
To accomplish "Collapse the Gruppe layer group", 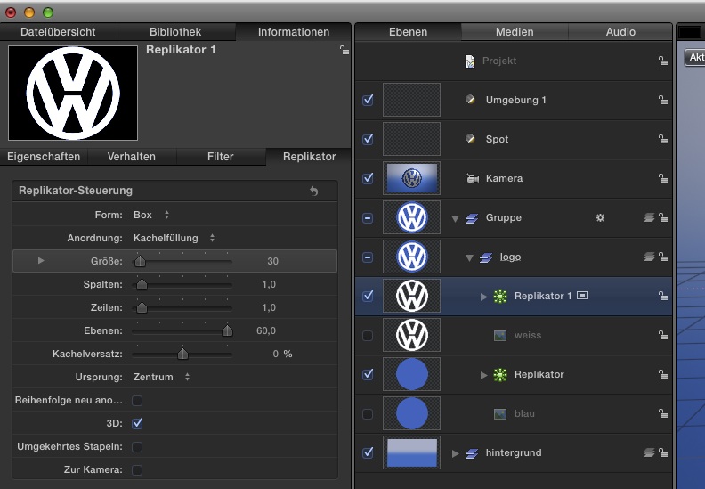I will pos(456,218).
